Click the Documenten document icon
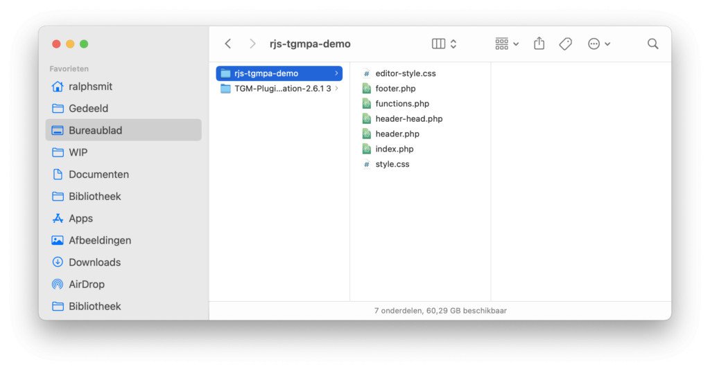The image size is (710, 371). point(58,174)
